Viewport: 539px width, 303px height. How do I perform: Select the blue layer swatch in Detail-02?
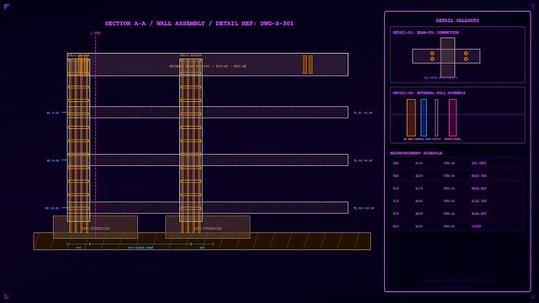424,118
